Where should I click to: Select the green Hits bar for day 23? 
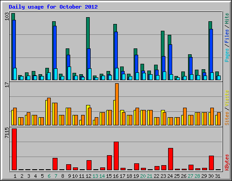(163, 43)
